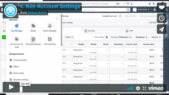This screenshot has height=95, width=169.
Task: Sort by Amount spent column
Action: coord(148,44)
